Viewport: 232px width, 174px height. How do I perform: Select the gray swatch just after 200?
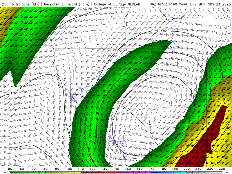point(190,172)
